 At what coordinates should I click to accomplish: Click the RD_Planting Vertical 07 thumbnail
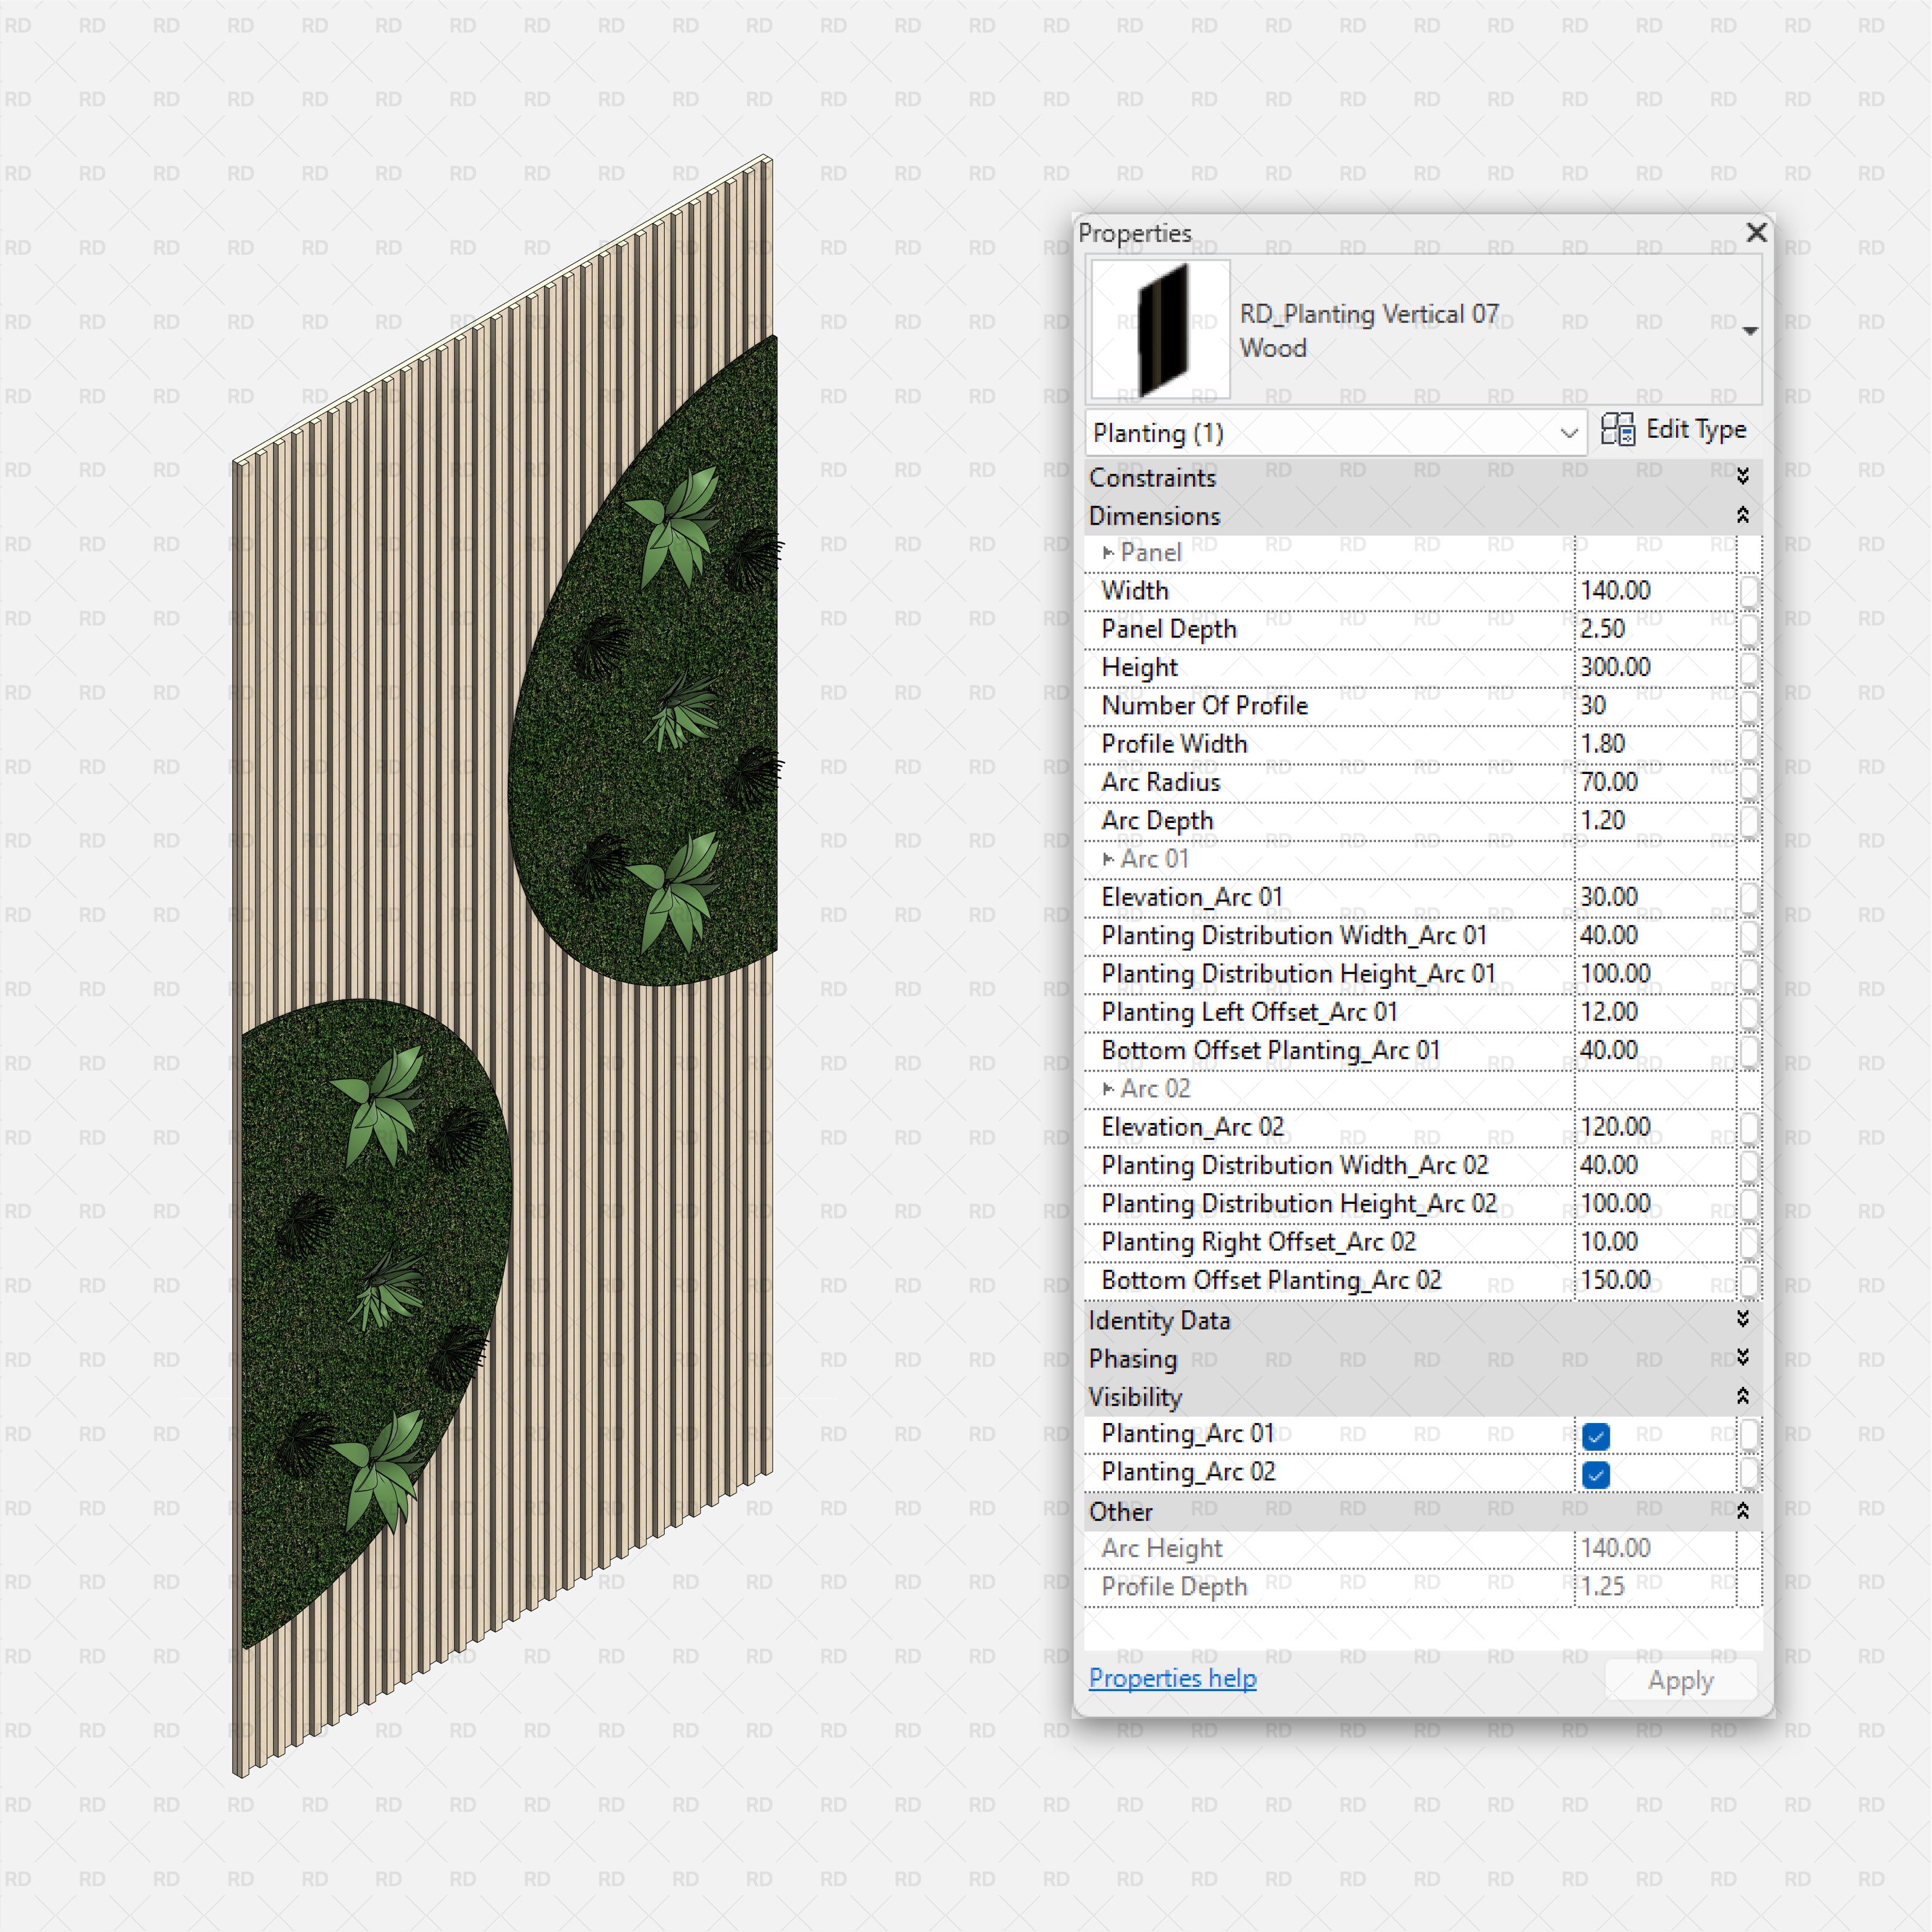(x=1160, y=329)
